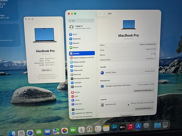Open Bluetooth settings in sidebar
Image resolution: width=182 pixels, height=136 pixels.
click(x=82, y=39)
